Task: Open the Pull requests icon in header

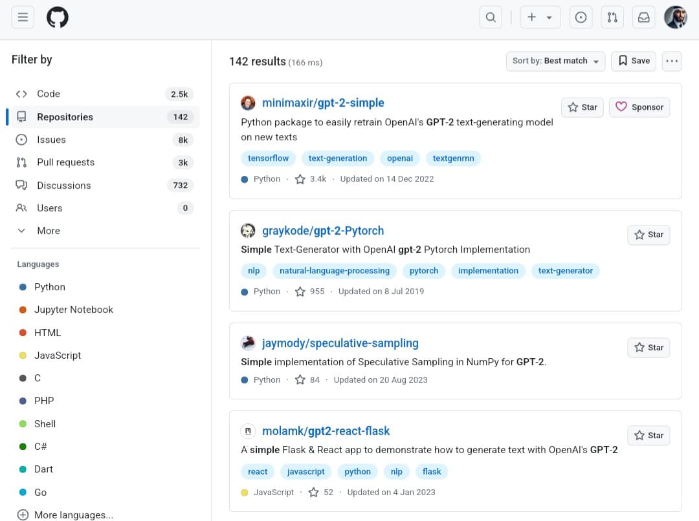Action: [612, 17]
